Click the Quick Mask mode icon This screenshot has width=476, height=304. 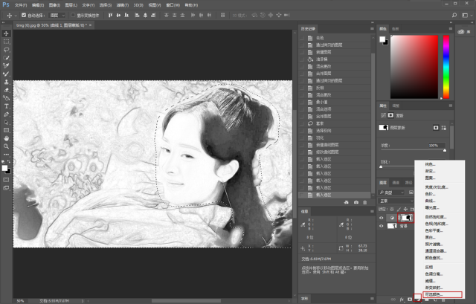click(x=6, y=180)
